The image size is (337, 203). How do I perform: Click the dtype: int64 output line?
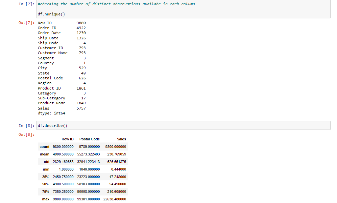click(49, 113)
